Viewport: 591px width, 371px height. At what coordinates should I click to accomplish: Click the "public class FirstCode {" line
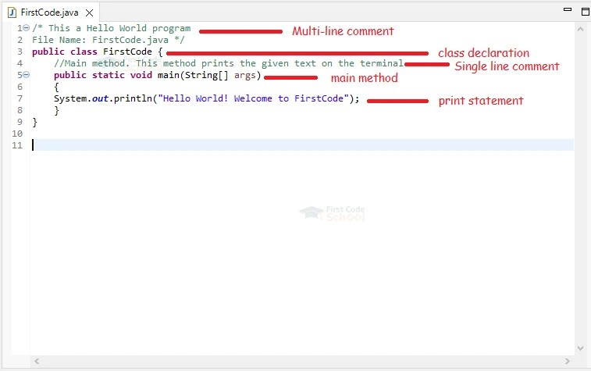[98, 52]
